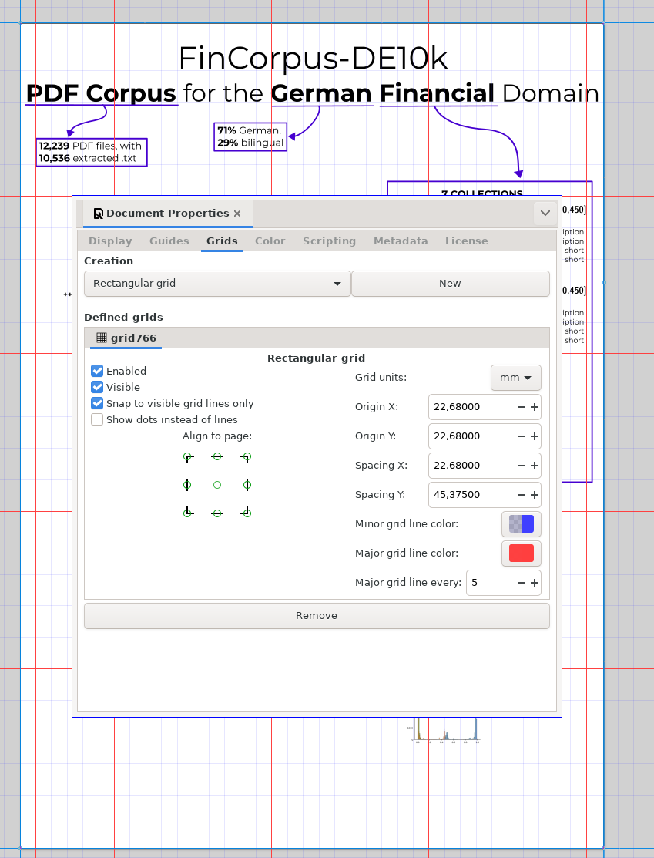Switch to the Guides tab
Viewport: 654px width, 858px height.
[169, 241]
